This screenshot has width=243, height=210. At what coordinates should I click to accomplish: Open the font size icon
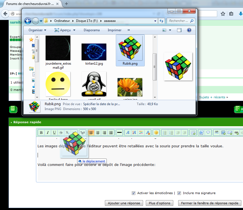coord(134,133)
